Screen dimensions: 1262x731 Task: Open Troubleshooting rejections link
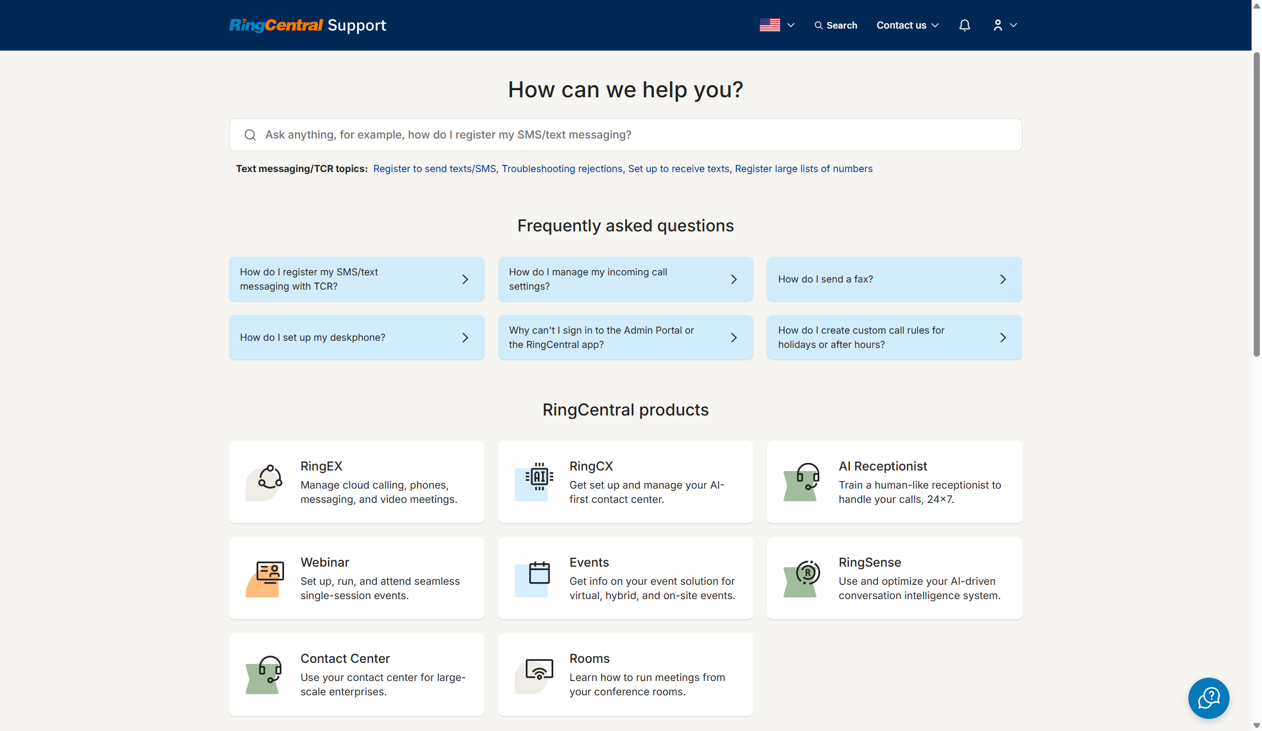(x=562, y=169)
